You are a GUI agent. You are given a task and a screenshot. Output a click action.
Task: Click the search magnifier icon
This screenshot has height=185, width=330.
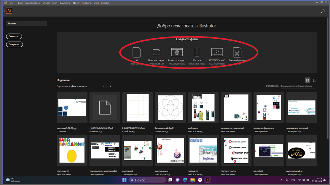(323, 11)
